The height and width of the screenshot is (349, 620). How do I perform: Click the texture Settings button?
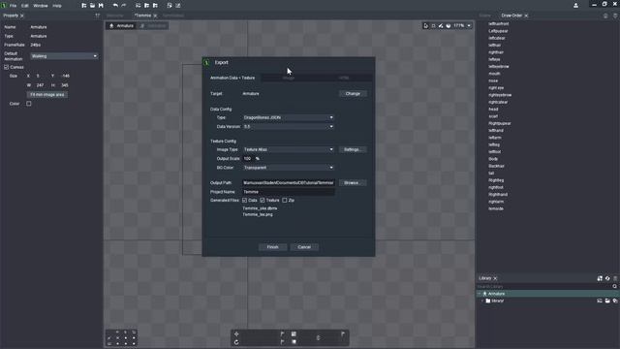pos(352,149)
